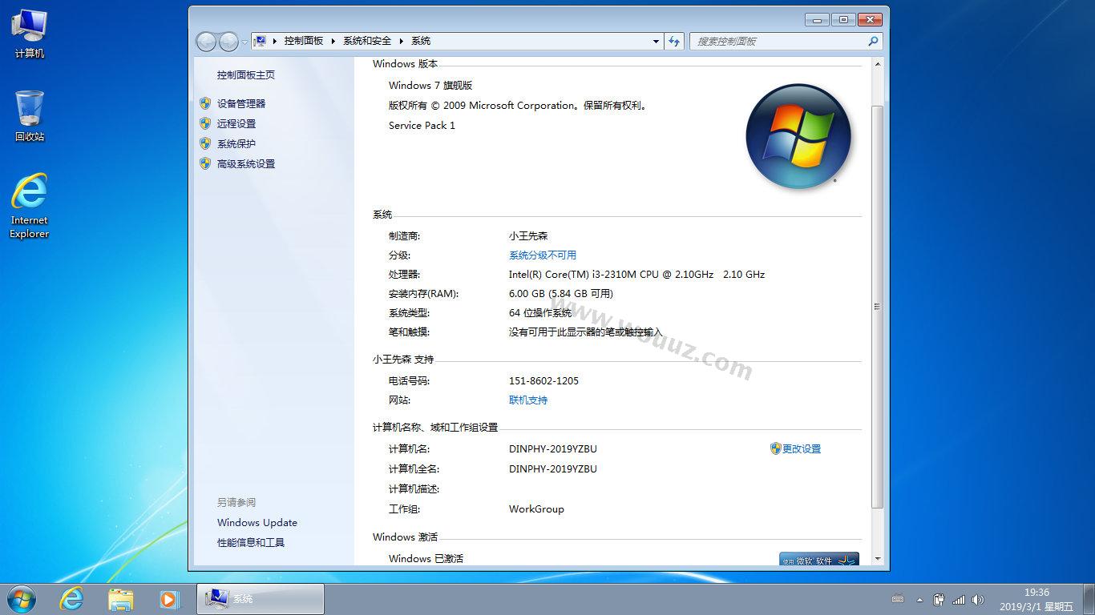Viewport: 1095px width, 615px height.
Task: Click the shield icon beside 系统保护
Action: click(x=205, y=143)
